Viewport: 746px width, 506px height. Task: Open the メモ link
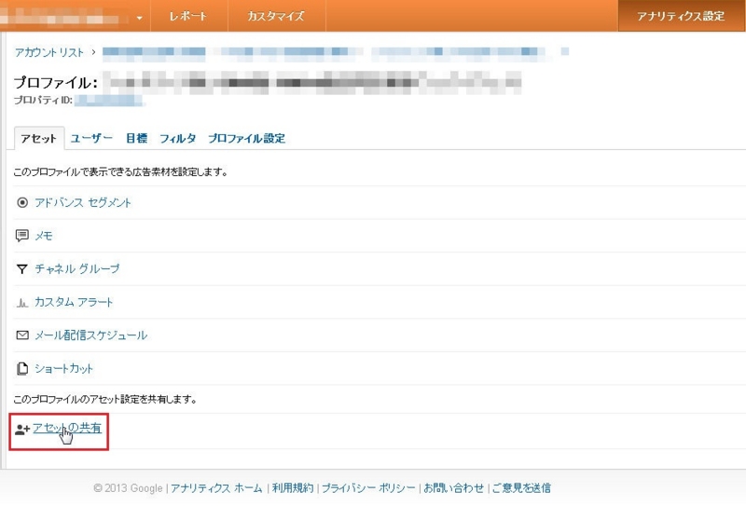click(44, 236)
